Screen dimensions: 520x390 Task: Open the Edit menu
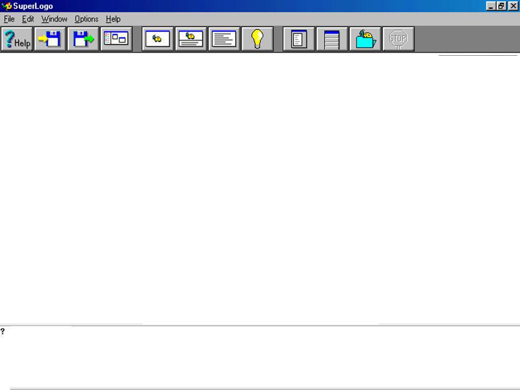coord(28,19)
